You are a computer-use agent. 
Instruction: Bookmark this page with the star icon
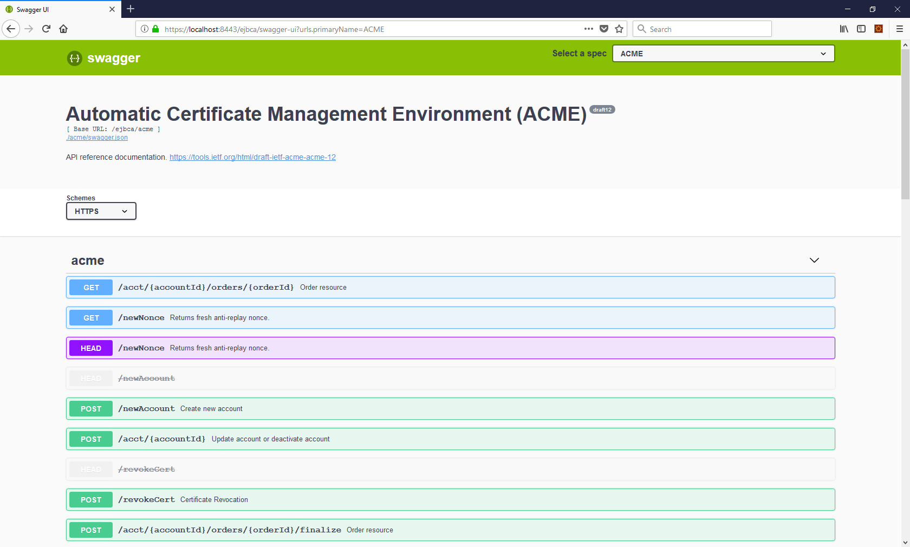(x=619, y=29)
